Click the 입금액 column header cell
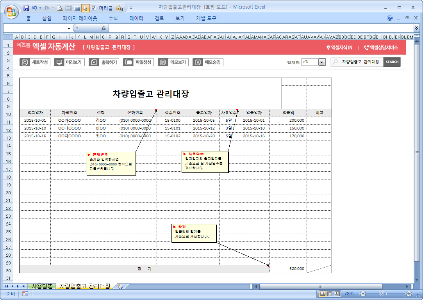423x300 pixels. click(288, 113)
